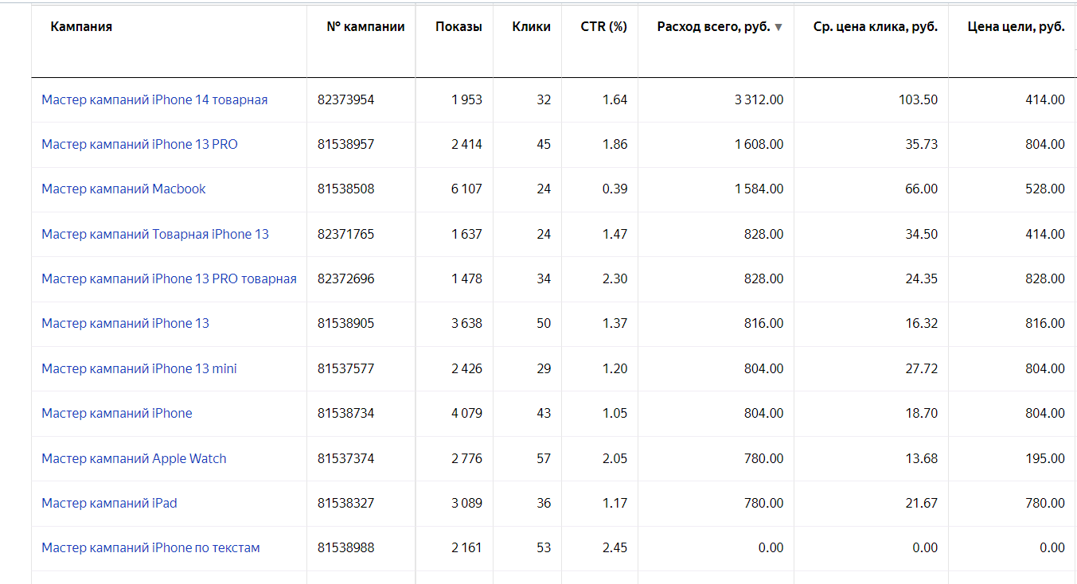Select campaign number 81537577

click(345, 368)
